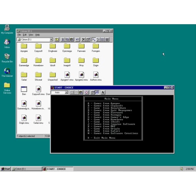The image size is (196, 196).
Task: Switch to Large Icons view in Cdrom window
Action: tap(94, 40)
